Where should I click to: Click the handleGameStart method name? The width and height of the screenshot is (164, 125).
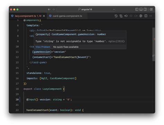tap(37, 110)
